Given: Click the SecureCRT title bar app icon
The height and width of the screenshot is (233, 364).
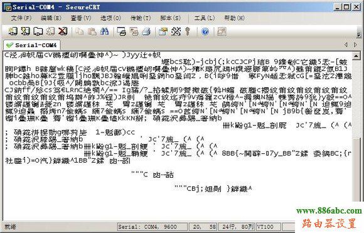Looking at the screenshot, I should (x=8, y=7).
